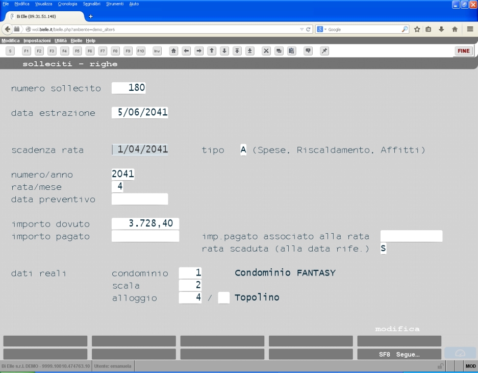The image size is (478, 373).
Task: Click the SF8 Segue... button
Action: point(399,355)
